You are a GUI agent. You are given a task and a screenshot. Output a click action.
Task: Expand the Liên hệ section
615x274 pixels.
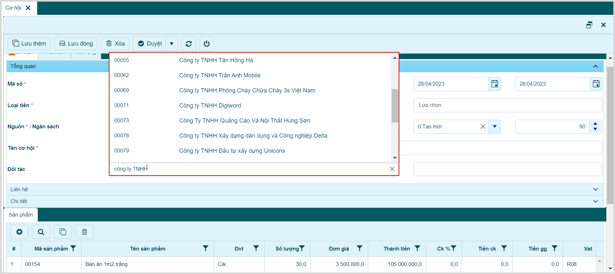[595, 189]
